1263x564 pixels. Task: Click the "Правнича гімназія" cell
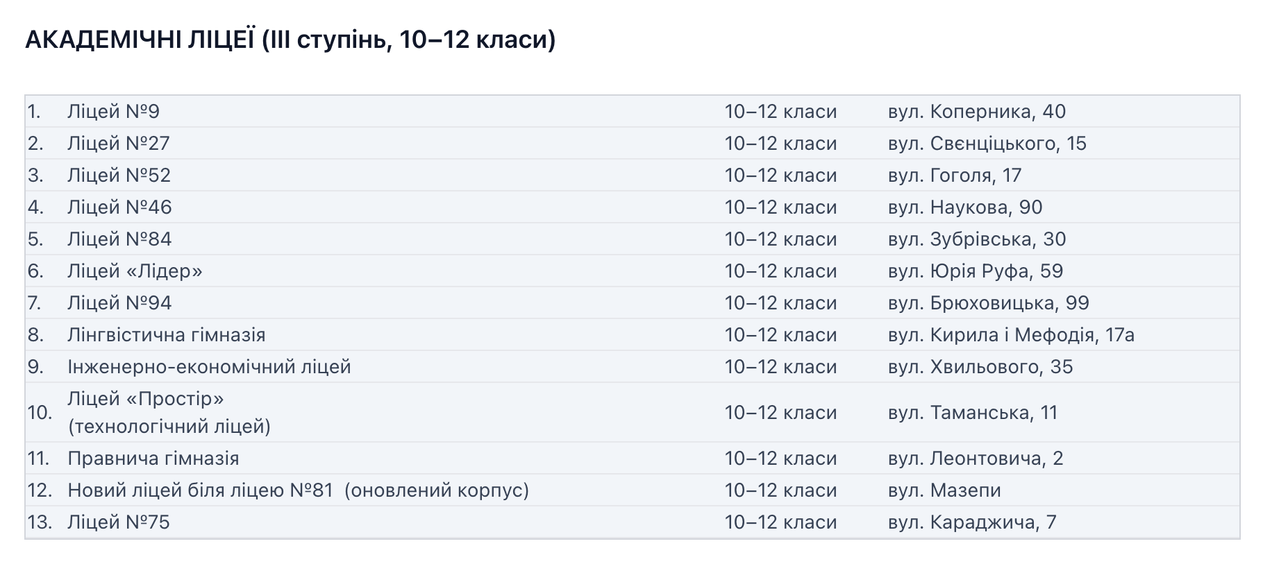point(153,459)
